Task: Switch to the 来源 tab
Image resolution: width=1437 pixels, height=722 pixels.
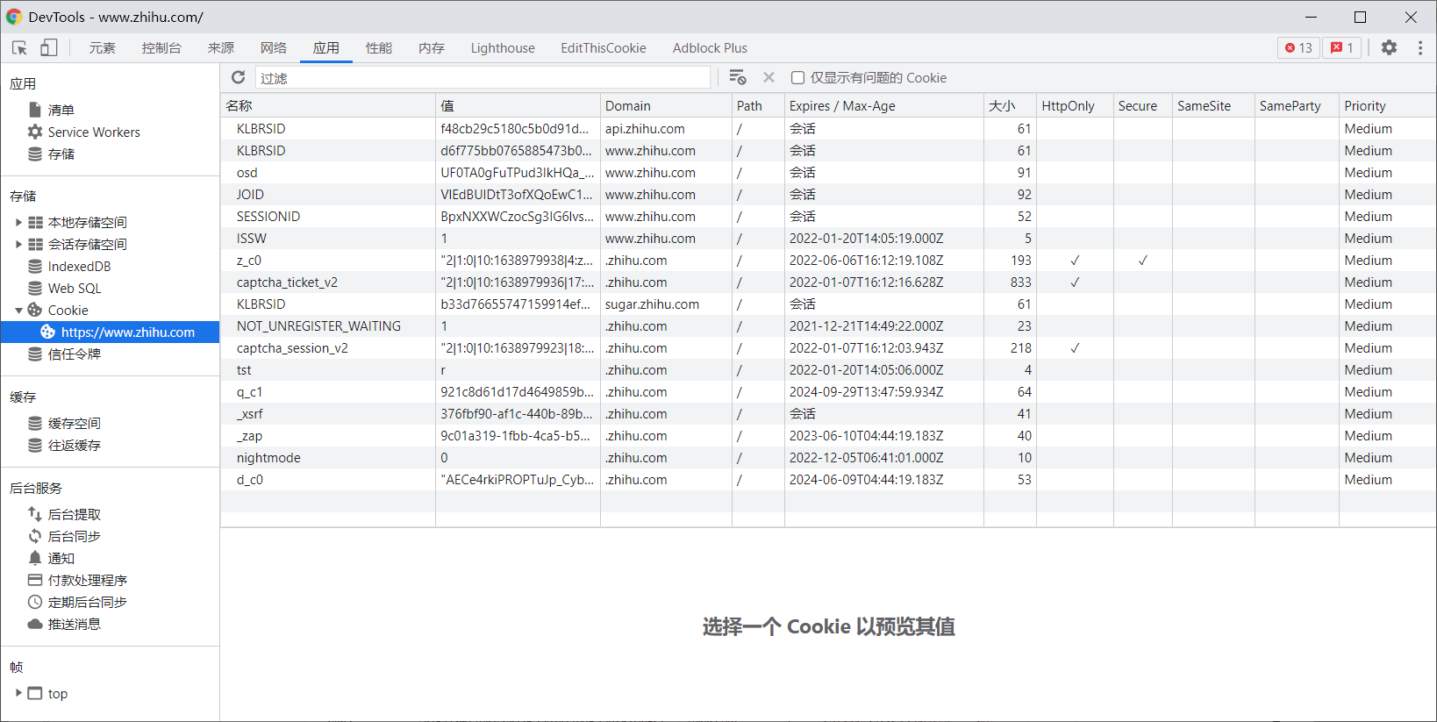Action: pos(221,48)
